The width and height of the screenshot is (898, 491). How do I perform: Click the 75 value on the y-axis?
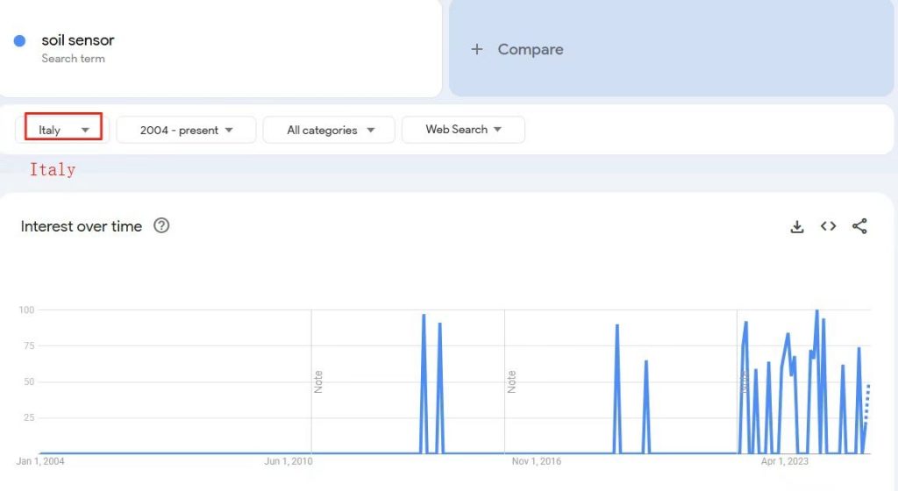tap(29, 345)
